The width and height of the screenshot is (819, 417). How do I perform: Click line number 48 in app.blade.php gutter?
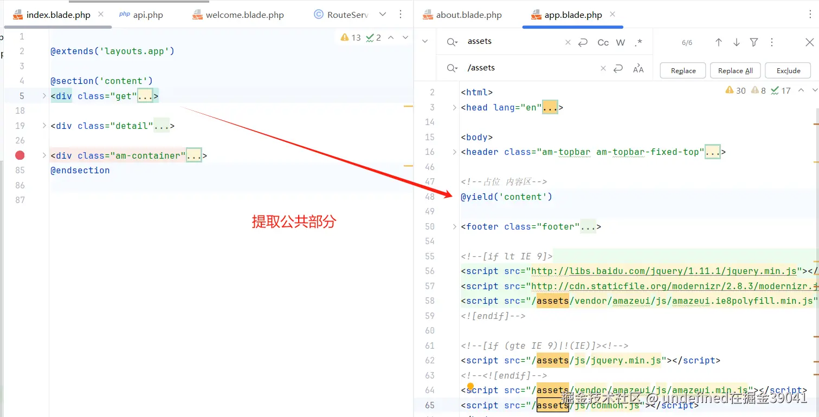pos(430,197)
